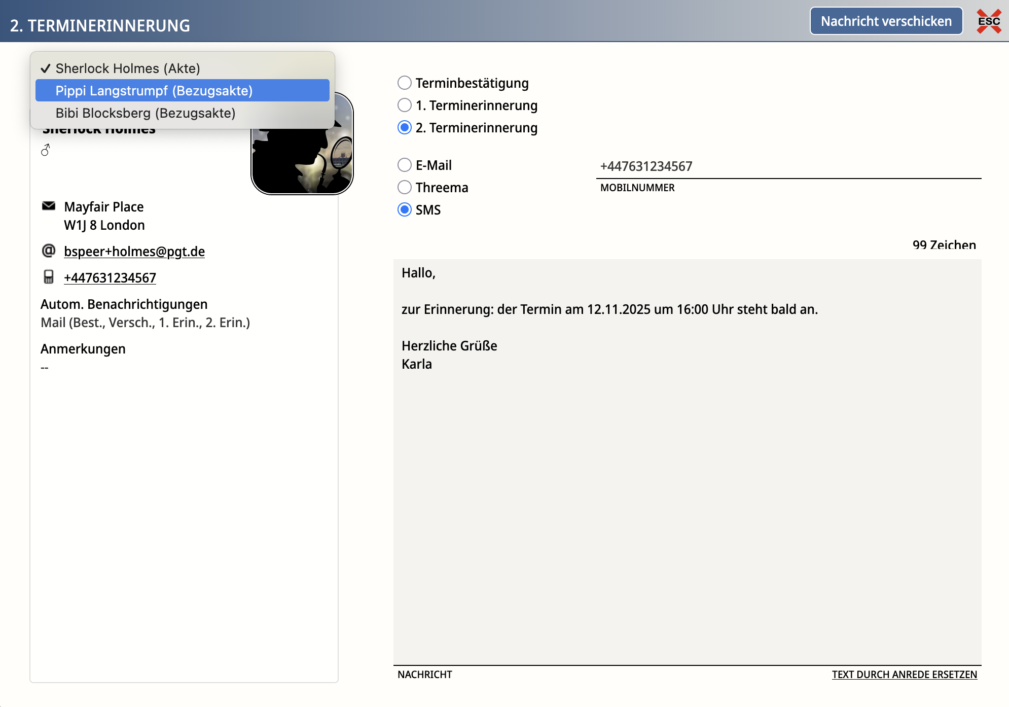
Task: Close dialog with red ESC icon
Action: (x=989, y=21)
